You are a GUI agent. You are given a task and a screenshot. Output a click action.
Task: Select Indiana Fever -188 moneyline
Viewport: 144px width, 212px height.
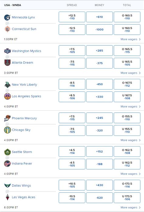click(99, 164)
